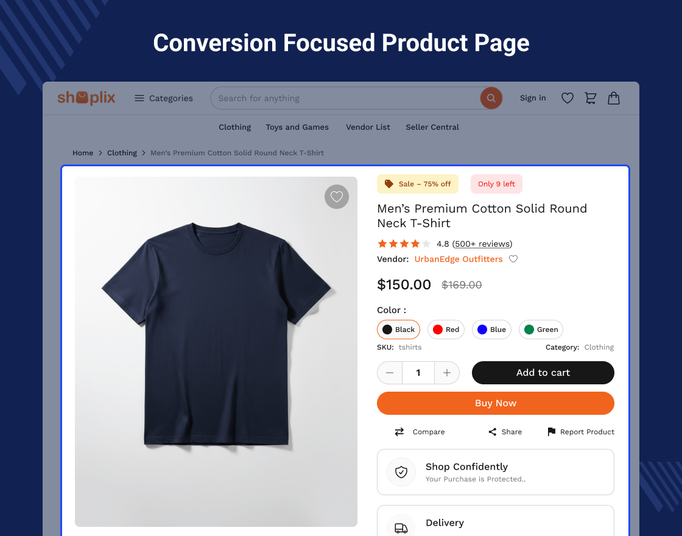Open UrbanEdge Outfitters vendor link

pos(459,259)
